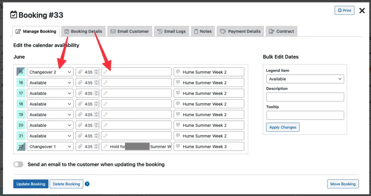Click the speech bubble icon on June 17 row
The image size is (371, 196).
(178, 93)
